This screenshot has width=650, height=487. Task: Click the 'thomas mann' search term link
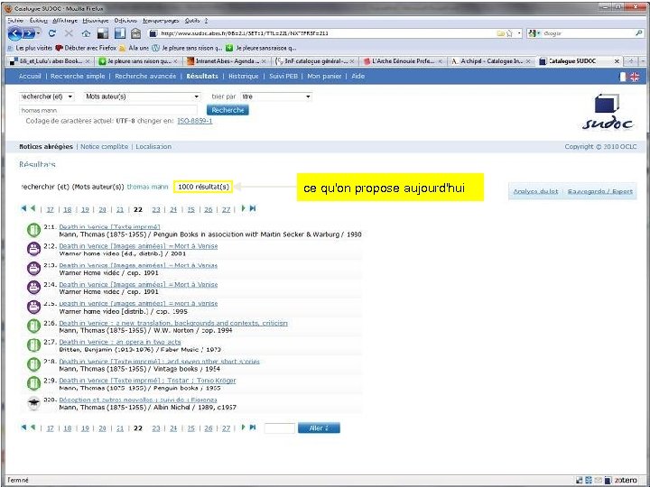(147, 187)
